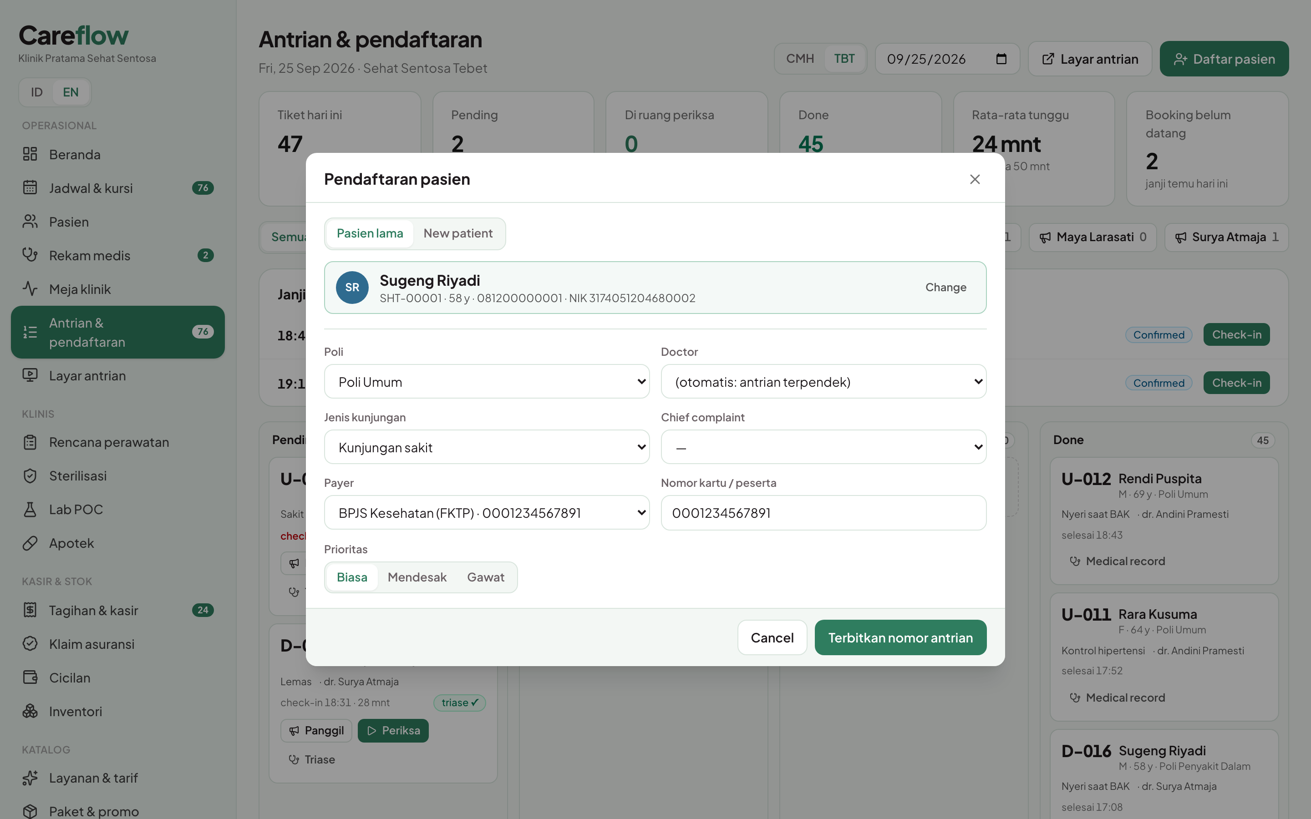Click the Sterilisasi shield icon
This screenshot has width=1311, height=819.
[x=30, y=475]
